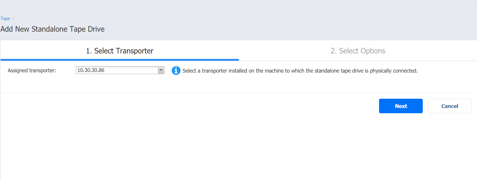
Task: Go back via the Tape breadcrumb link
Action: pos(5,19)
